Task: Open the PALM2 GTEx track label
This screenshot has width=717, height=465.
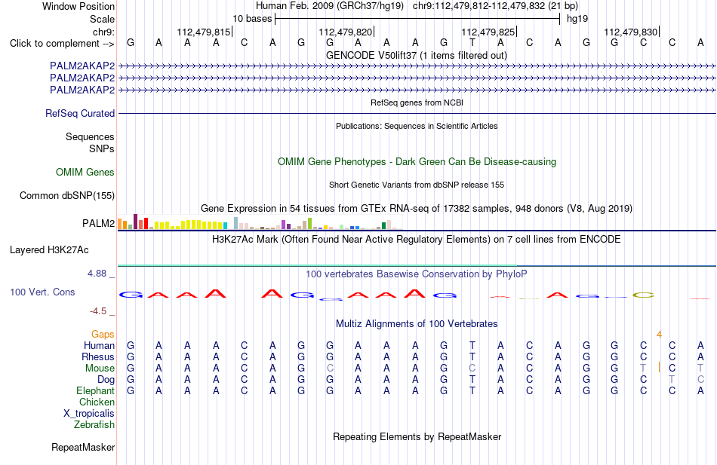Action: click(x=98, y=223)
